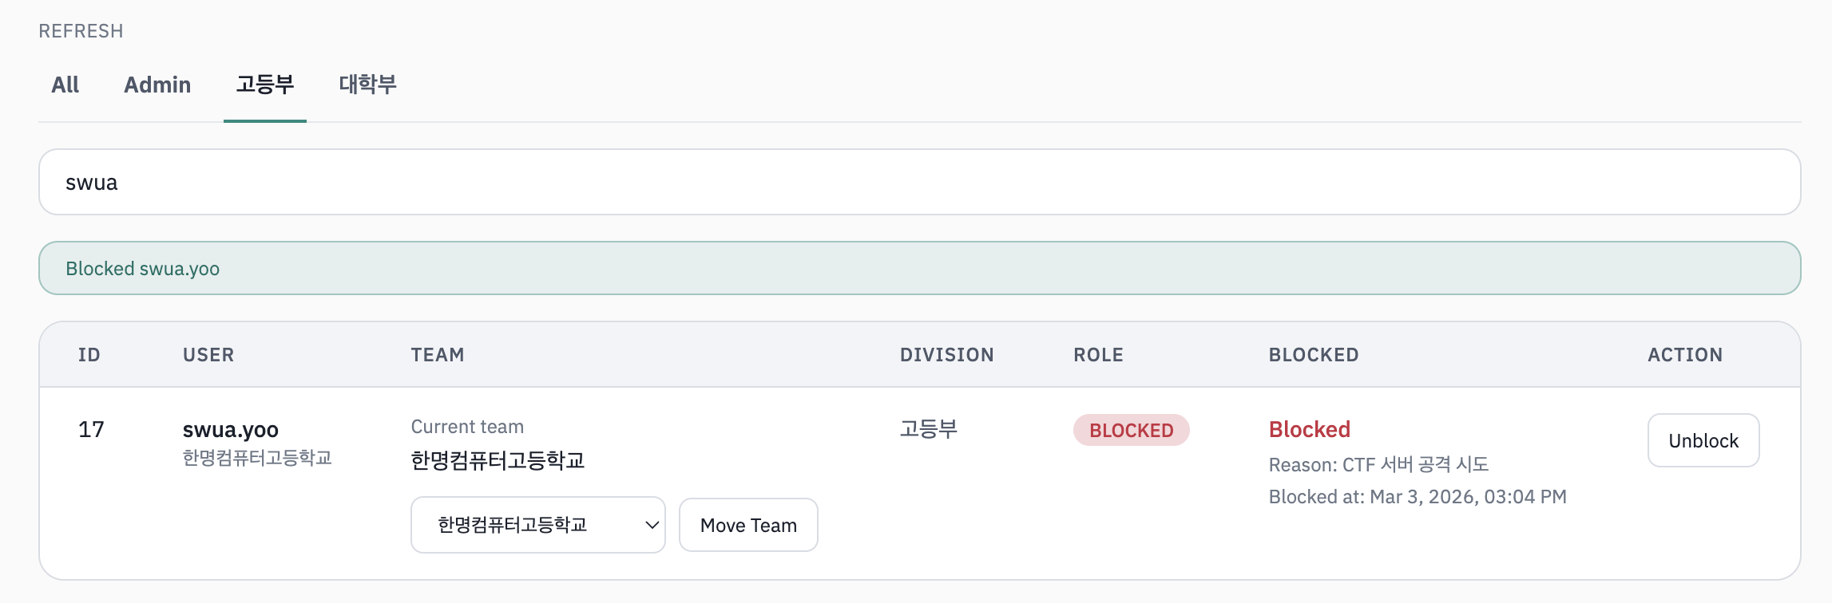
Task: Click the red Blocked status text
Action: (1310, 429)
